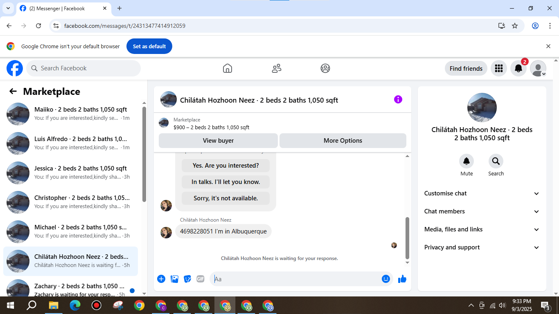Open the Chrome profile icon

point(535,26)
